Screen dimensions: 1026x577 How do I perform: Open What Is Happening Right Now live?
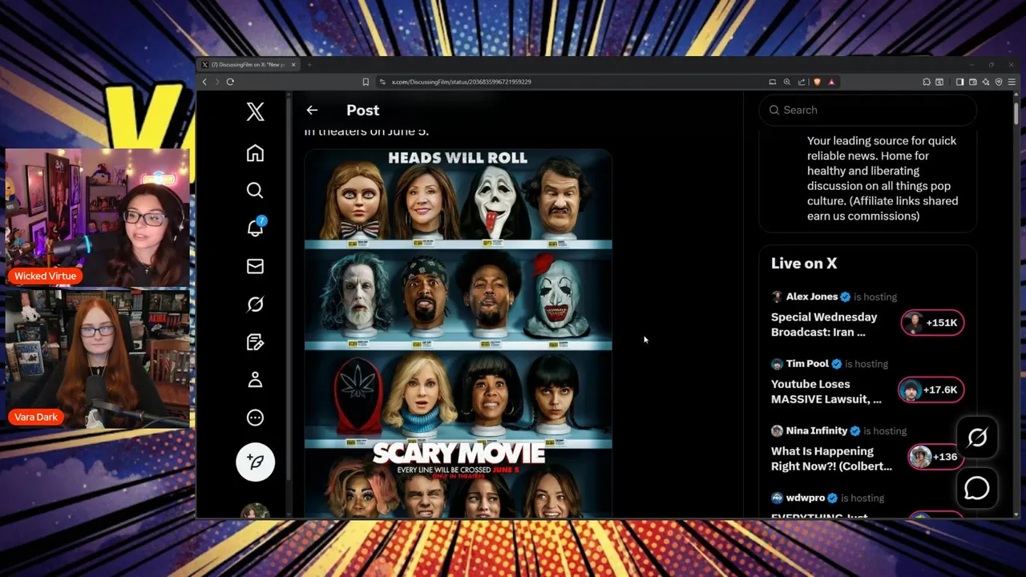pos(831,458)
